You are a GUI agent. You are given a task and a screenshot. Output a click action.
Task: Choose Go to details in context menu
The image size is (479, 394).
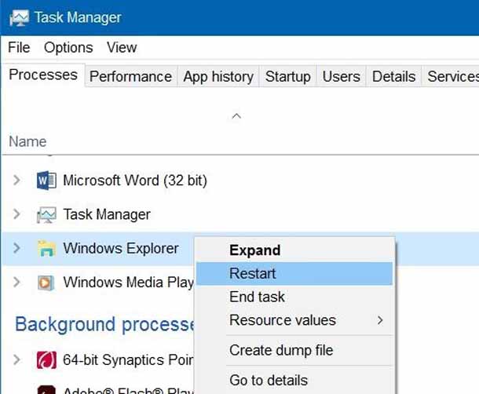coord(294,380)
